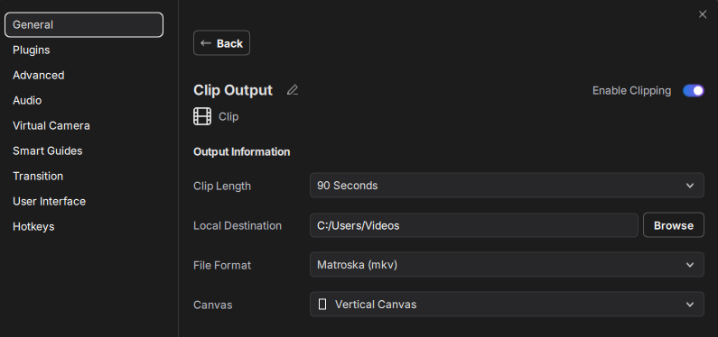This screenshot has width=718, height=337.
Task: Open the Canvas Vertical Canvas dropdown
Action: click(x=507, y=305)
